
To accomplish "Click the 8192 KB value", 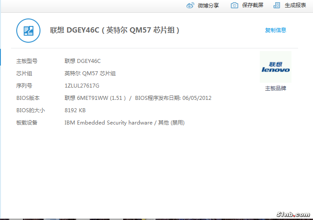I will 75,110.
